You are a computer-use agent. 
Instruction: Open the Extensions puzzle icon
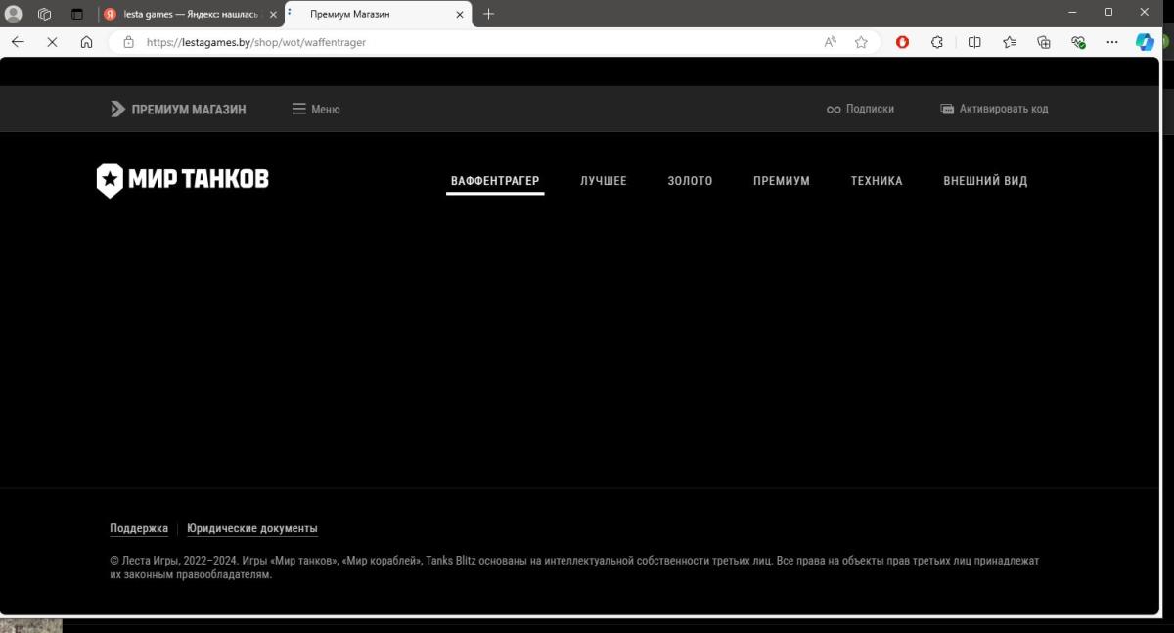point(937,42)
